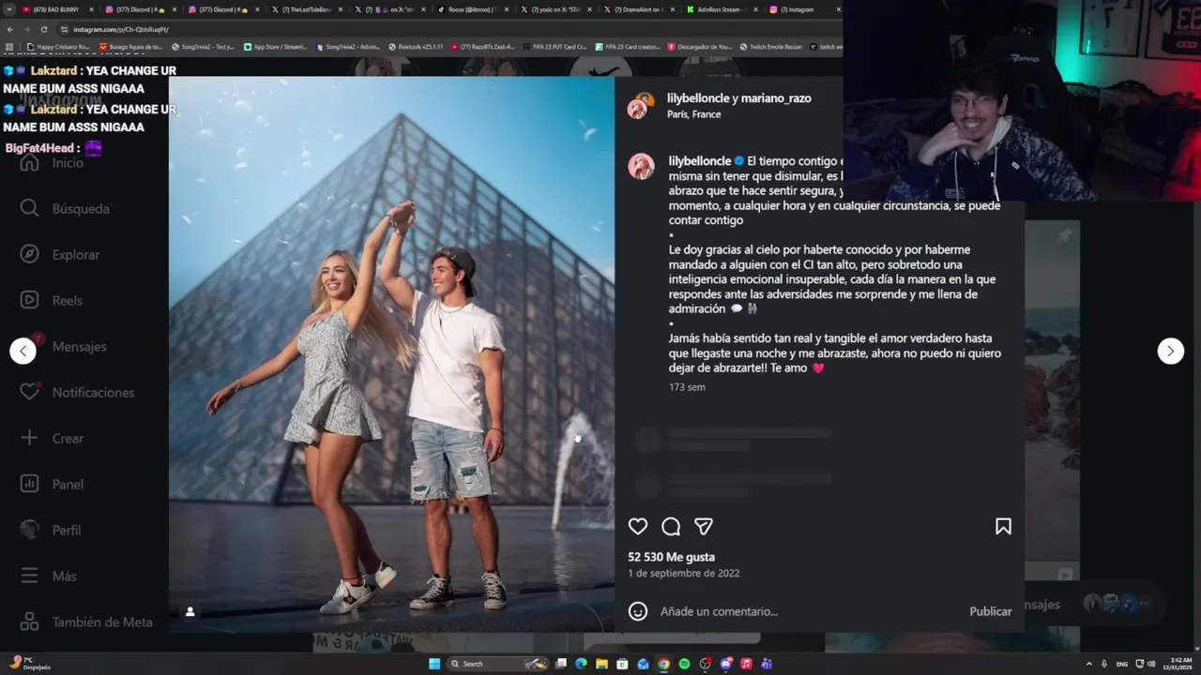Screen dimensions: 1201x675
Task: Open Chrome from the taskbar
Action: 663,664
